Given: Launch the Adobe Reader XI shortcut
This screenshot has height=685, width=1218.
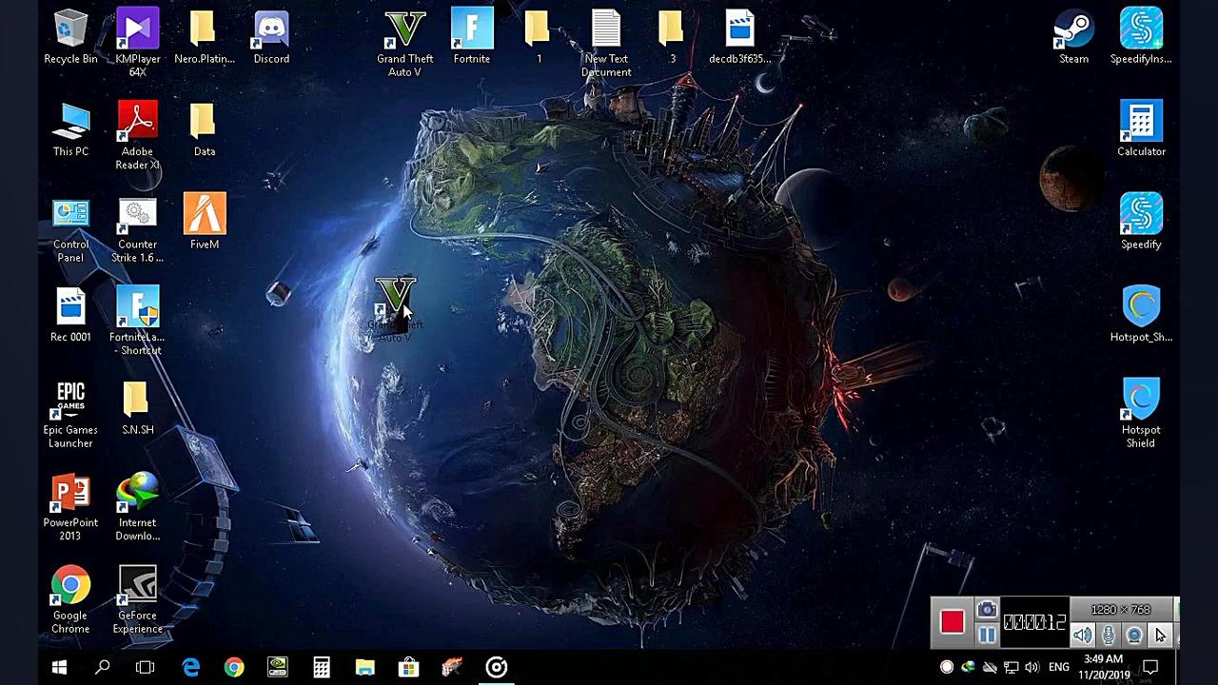Looking at the screenshot, I should pyautogui.click(x=137, y=136).
